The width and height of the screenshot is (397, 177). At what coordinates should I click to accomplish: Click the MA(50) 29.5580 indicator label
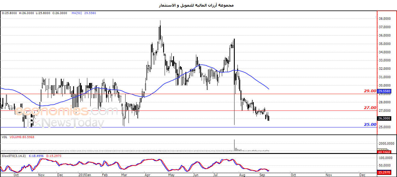click(x=83, y=13)
